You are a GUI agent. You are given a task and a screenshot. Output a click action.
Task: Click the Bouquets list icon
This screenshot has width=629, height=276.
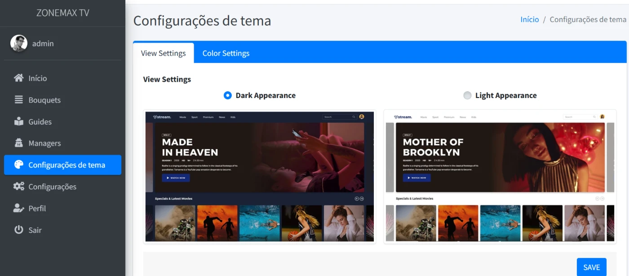coord(18,100)
